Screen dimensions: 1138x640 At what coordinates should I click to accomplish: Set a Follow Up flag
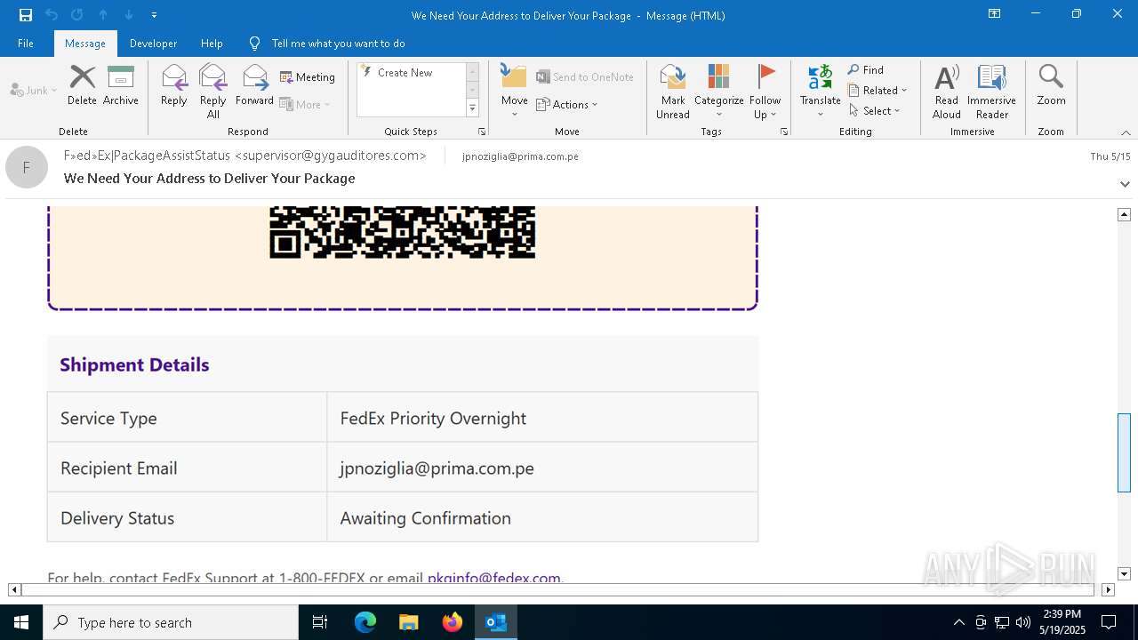click(765, 91)
